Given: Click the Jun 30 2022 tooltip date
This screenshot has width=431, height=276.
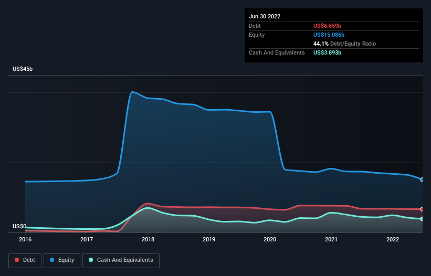Looking at the screenshot, I should tap(265, 16).
